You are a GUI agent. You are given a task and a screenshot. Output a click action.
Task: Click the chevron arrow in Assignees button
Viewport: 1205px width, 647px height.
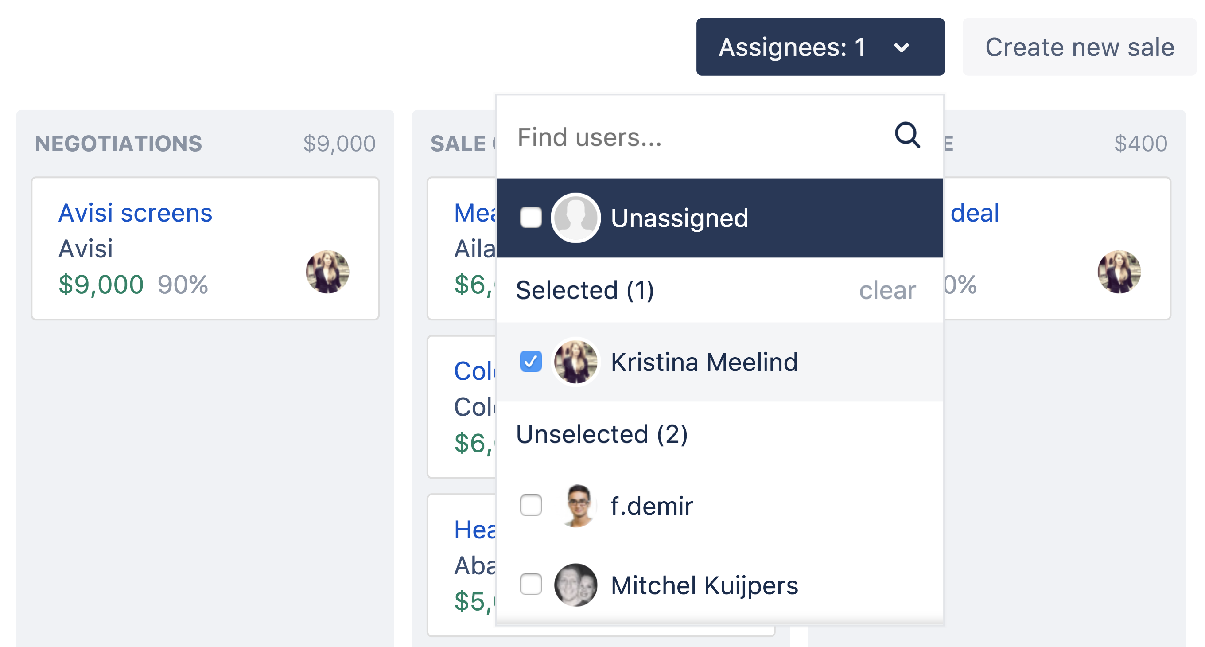[901, 47]
